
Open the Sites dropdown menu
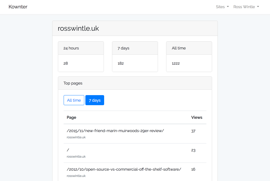[222, 7]
